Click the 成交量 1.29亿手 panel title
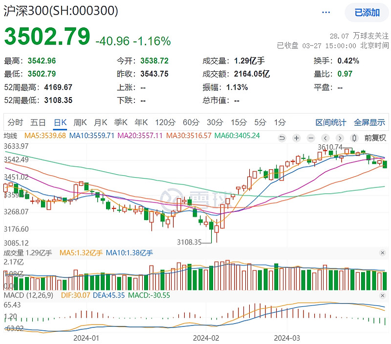 [28, 253]
